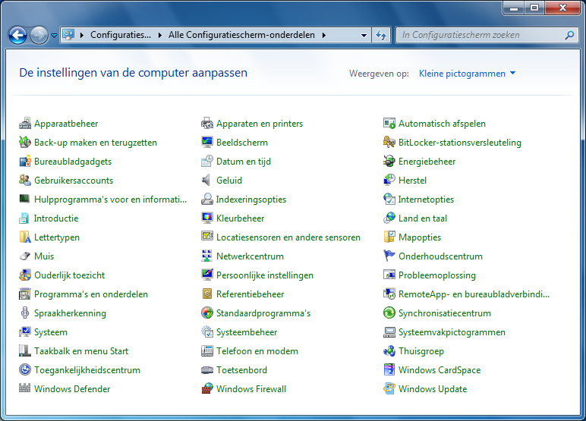Open the Muis mouse icon
This screenshot has height=421, width=586.
[x=25, y=256]
